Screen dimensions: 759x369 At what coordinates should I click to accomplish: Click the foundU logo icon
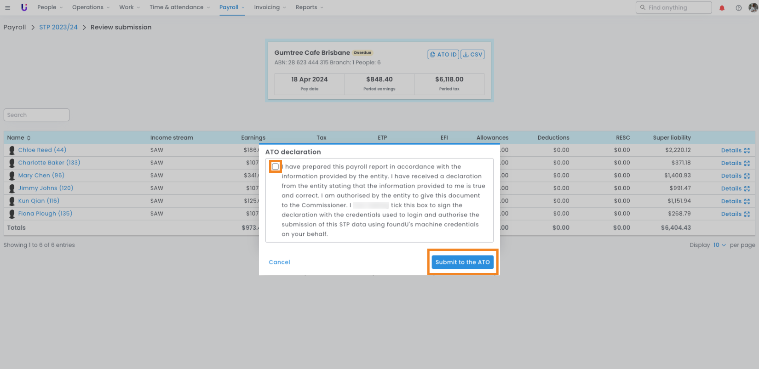click(24, 7)
